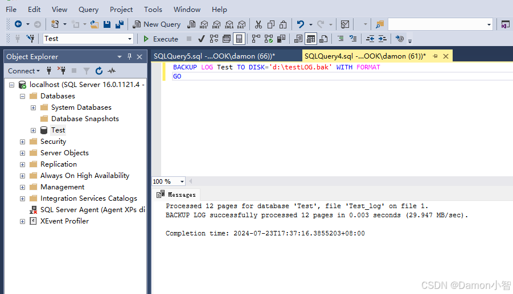Viewport: 513px width, 294px height.
Task: Click the Paste icon in toolbar
Action: [x=284, y=24]
